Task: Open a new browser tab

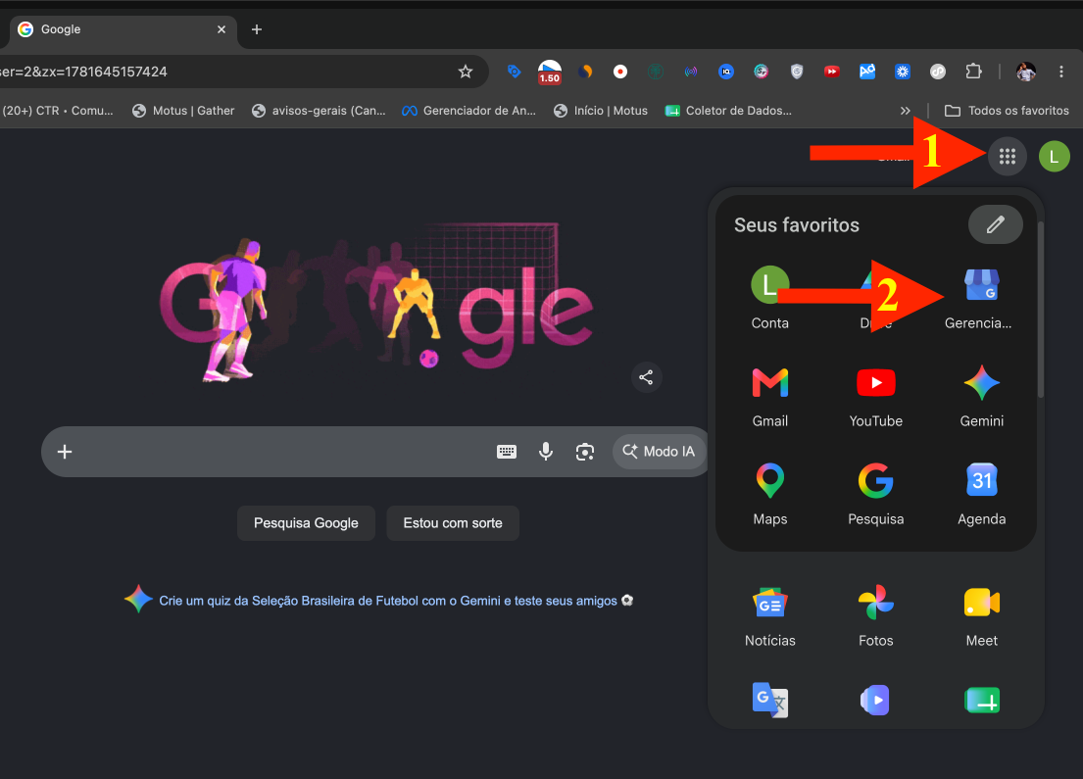Action: point(256,29)
